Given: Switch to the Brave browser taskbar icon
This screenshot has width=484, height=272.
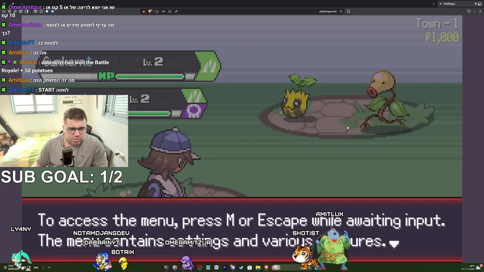Looking at the screenshot, I should (x=266, y=267).
